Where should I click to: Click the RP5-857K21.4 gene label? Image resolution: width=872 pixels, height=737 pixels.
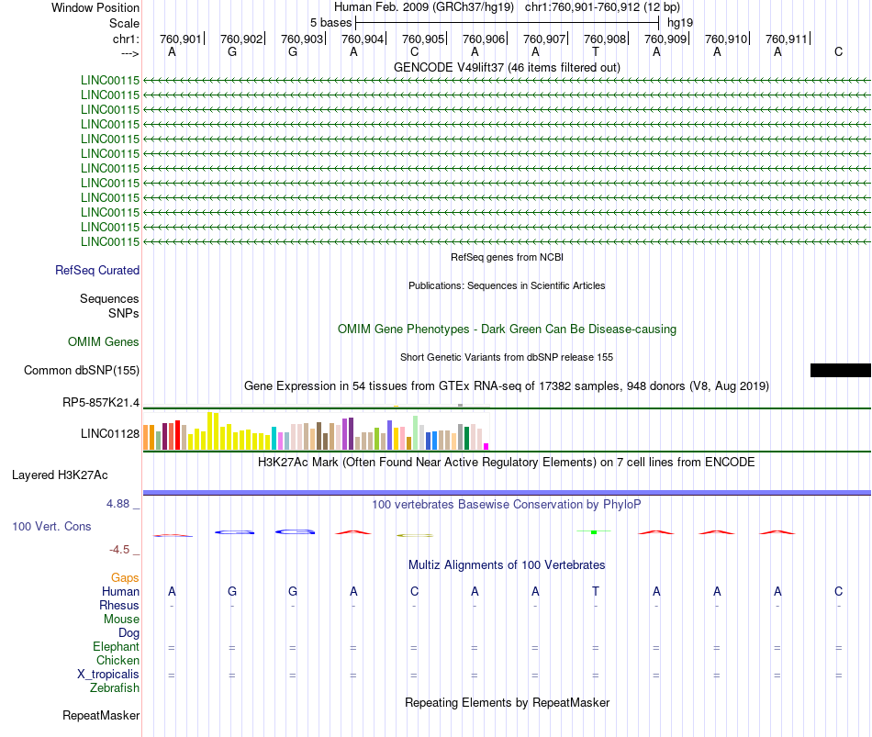pos(101,403)
